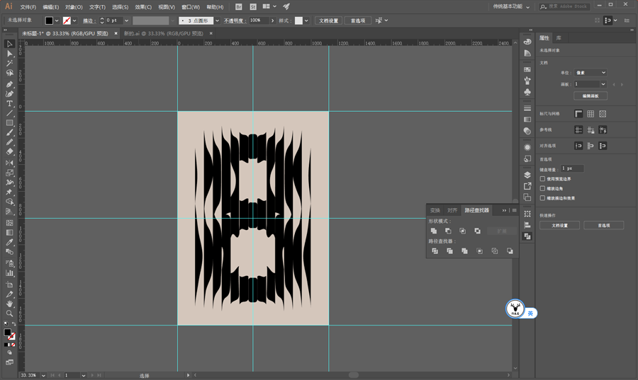
Task: Select the Magic Wand tool
Action: [10, 64]
